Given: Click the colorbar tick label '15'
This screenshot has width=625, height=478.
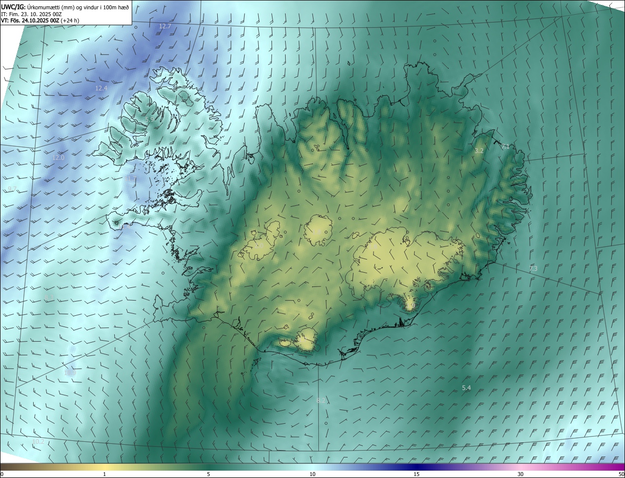Looking at the screenshot, I should (417, 474).
